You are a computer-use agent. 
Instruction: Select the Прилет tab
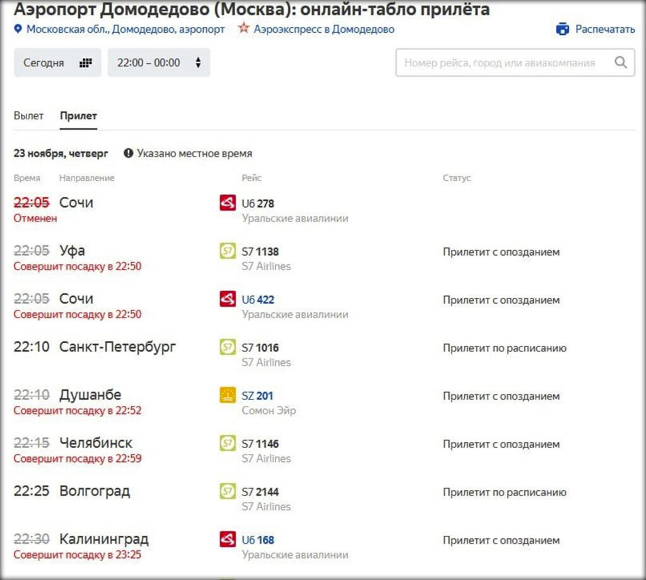(x=78, y=116)
